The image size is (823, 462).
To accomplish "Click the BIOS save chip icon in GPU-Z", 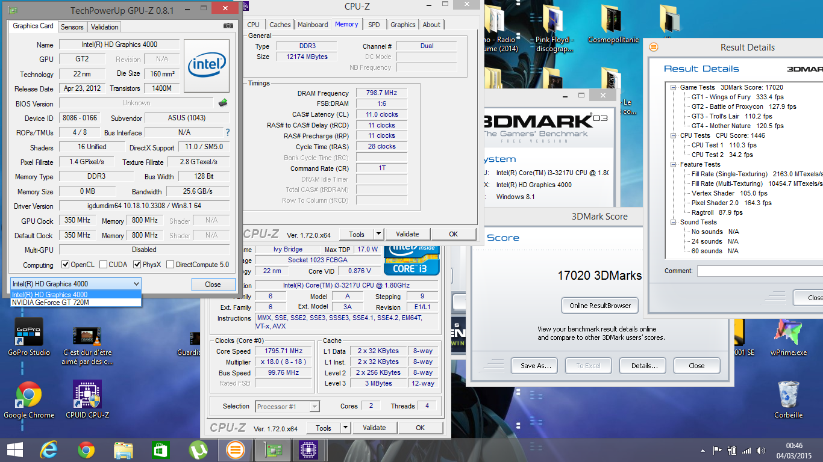I will (223, 103).
